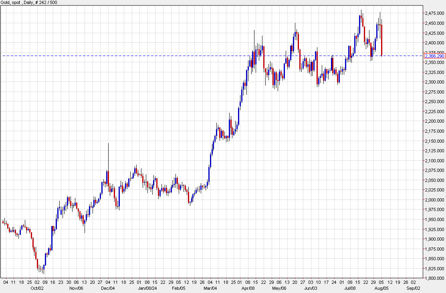Click the Jul/08 month label
Screen dimensions: 446x293
pos(350,288)
